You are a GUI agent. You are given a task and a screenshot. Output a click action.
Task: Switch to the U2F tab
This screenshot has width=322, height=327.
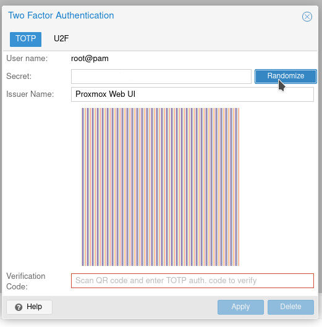[x=61, y=39]
